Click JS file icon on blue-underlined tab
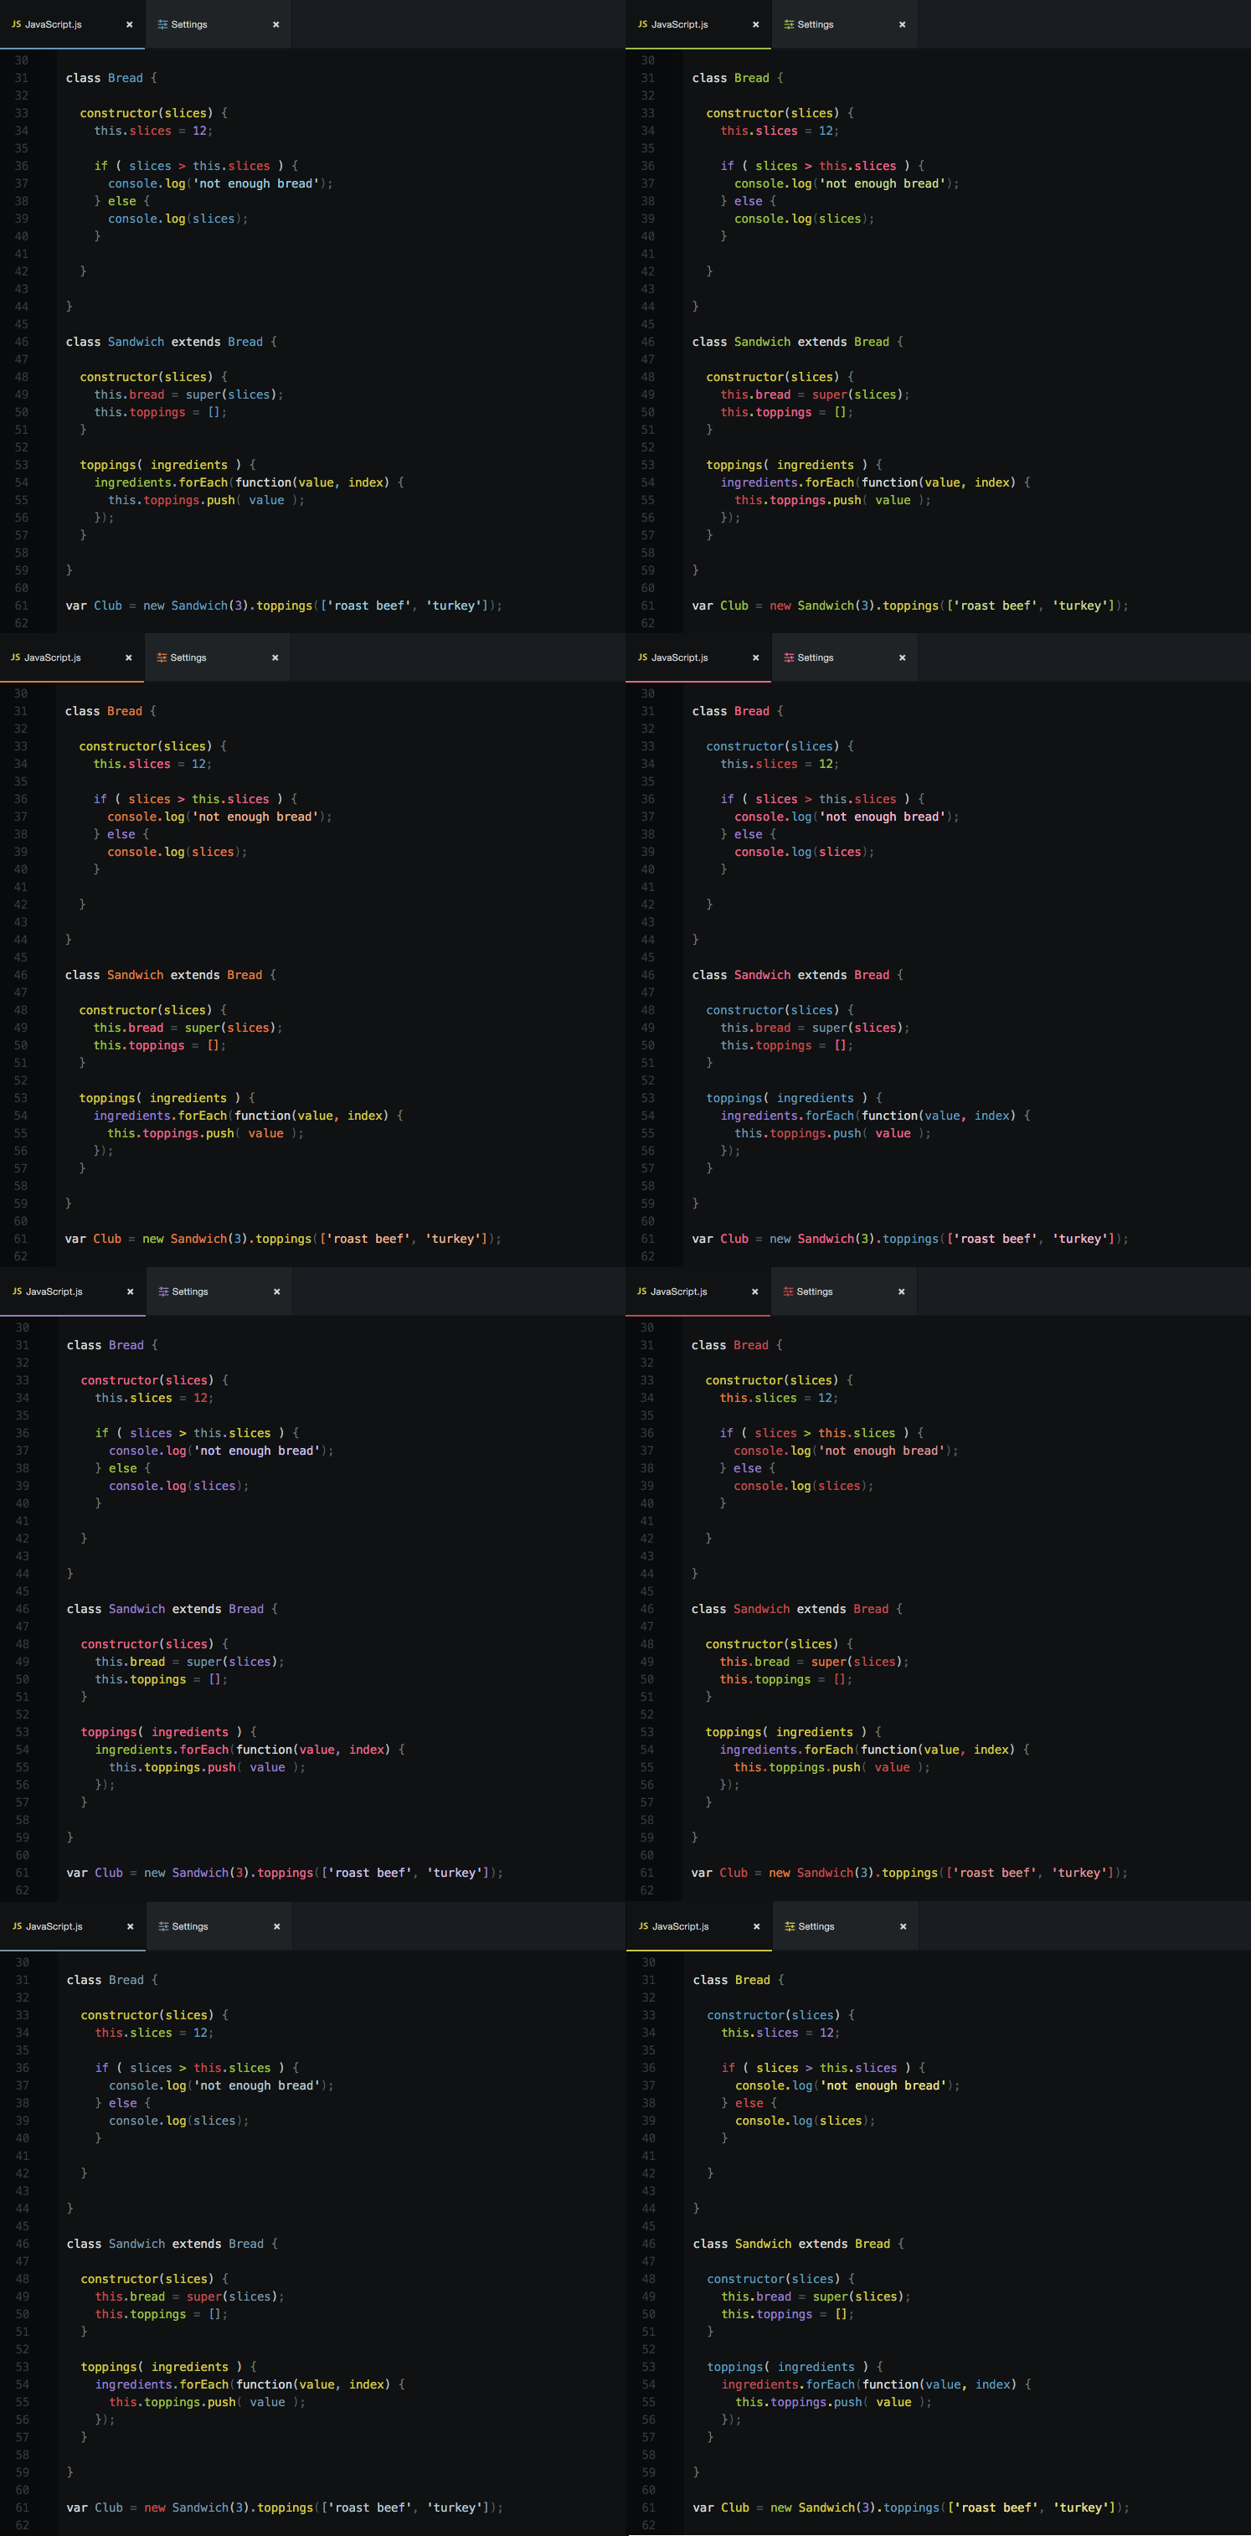The height and width of the screenshot is (2536, 1251). [x=16, y=24]
